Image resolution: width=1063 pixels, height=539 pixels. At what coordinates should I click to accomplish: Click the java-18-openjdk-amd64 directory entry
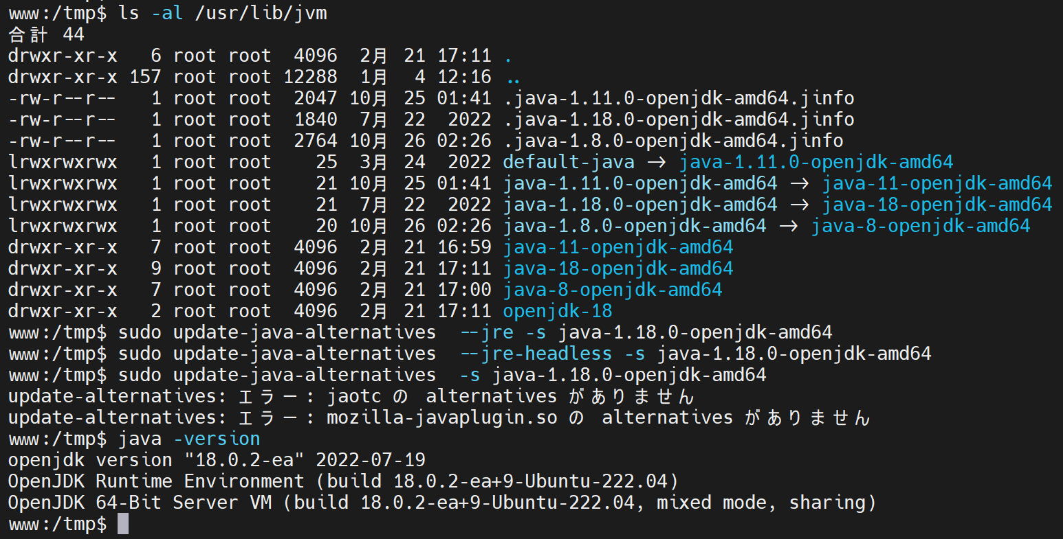click(x=618, y=269)
